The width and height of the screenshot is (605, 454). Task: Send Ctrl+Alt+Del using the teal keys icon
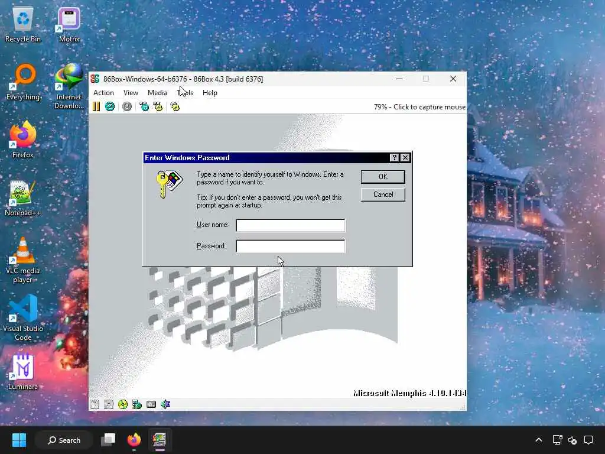click(x=144, y=106)
